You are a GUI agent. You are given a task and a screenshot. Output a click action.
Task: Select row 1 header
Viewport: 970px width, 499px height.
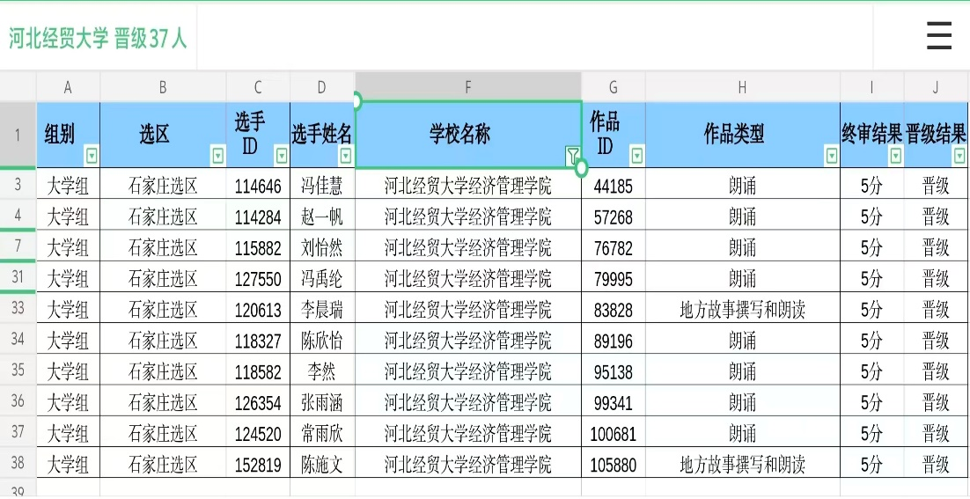[x=18, y=135]
